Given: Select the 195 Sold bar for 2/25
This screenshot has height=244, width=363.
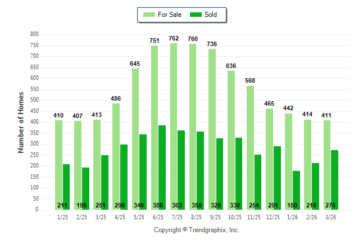Looking at the screenshot, I should 85,188.
